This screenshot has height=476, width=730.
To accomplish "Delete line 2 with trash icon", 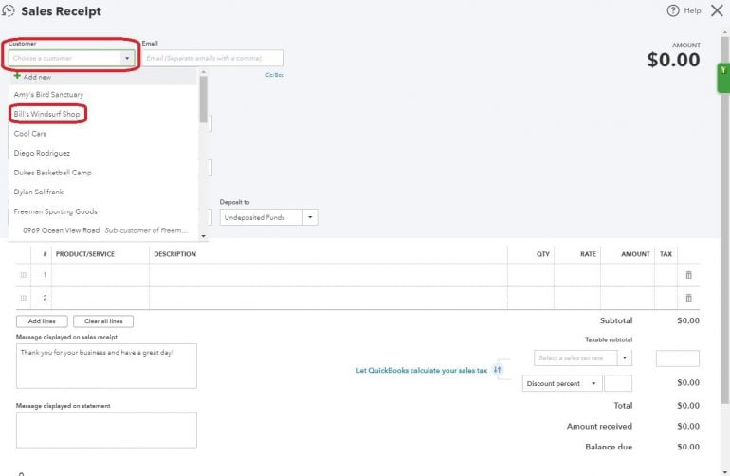I will click(x=689, y=298).
